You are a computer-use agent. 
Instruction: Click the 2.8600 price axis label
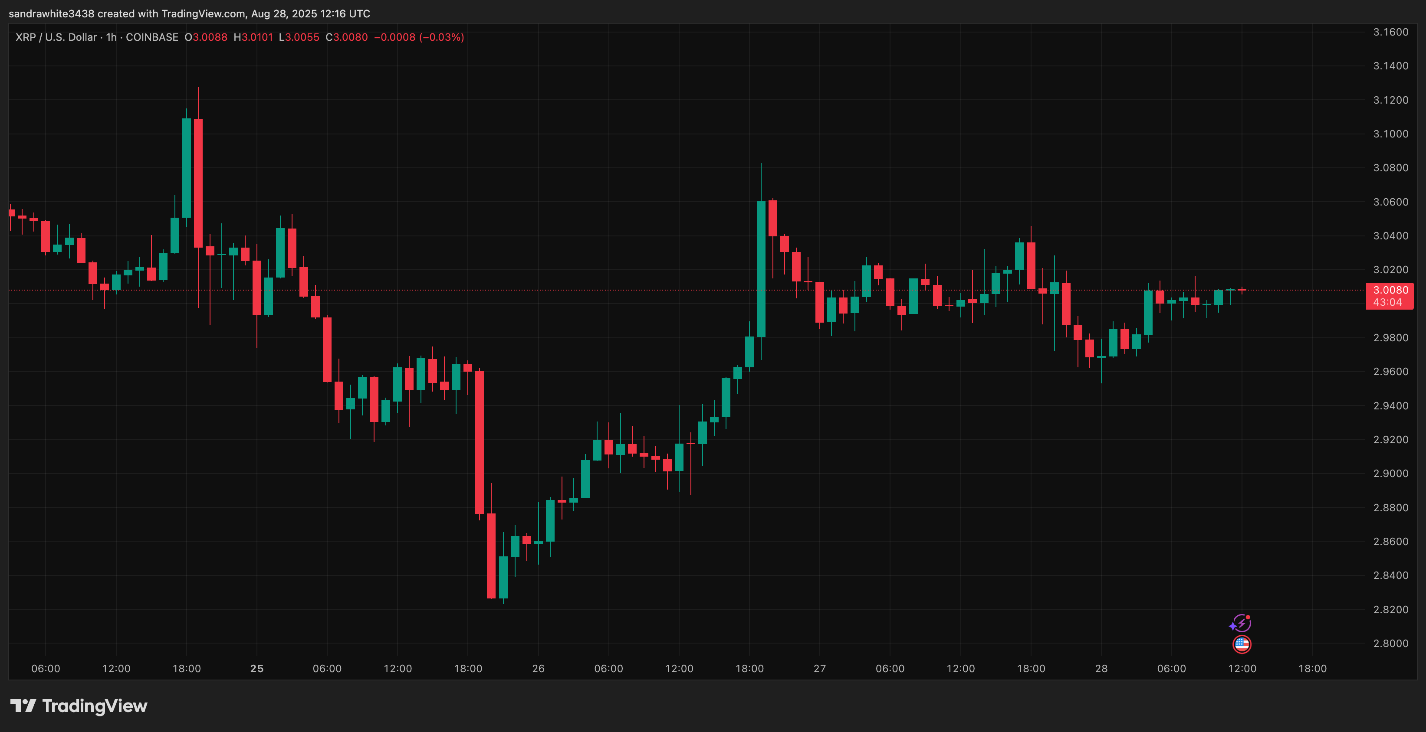pyautogui.click(x=1390, y=542)
